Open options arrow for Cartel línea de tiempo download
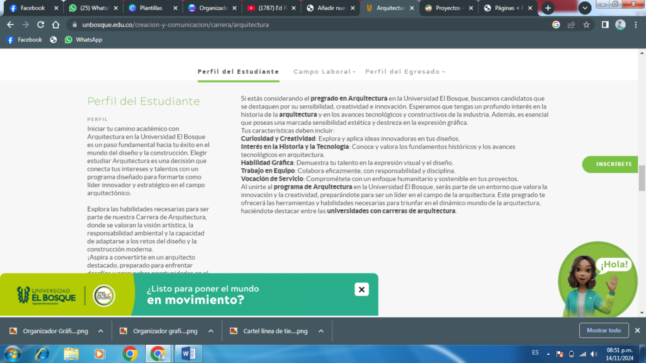The height and width of the screenshot is (363, 646). (x=320, y=331)
